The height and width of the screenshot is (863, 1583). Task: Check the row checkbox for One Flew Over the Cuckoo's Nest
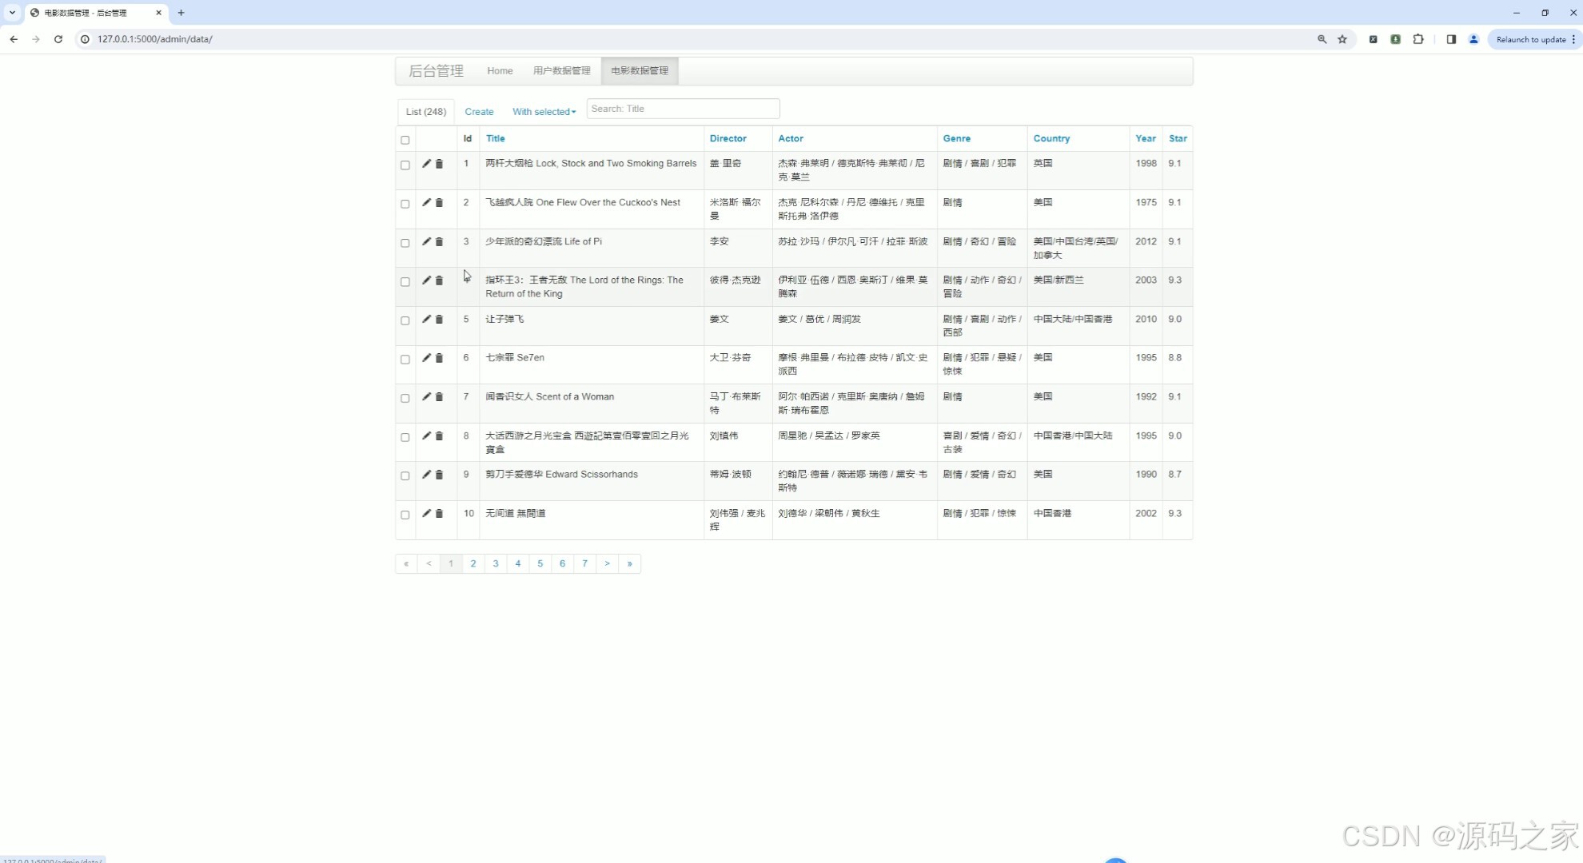405,205
